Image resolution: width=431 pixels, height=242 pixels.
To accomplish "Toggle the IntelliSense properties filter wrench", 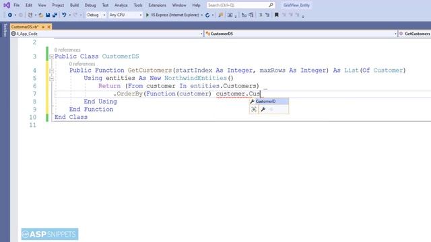I will [x=263, y=110].
